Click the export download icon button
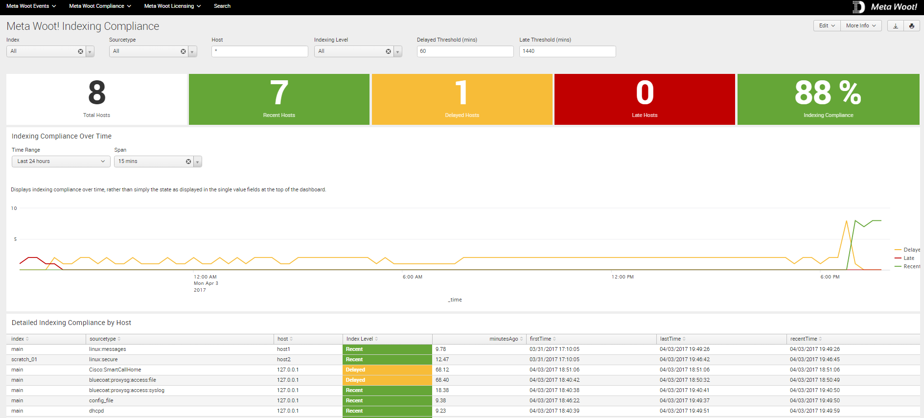Image resolution: width=924 pixels, height=418 pixels. pyautogui.click(x=895, y=26)
